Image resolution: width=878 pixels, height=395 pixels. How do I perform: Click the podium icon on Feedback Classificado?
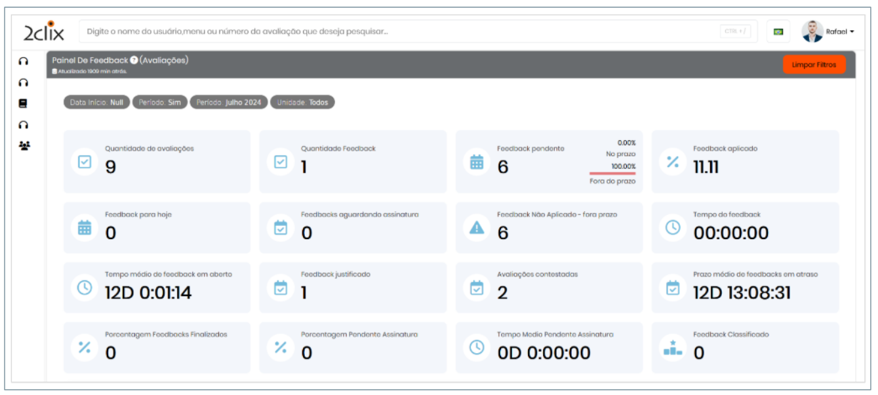pyautogui.click(x=673, y=348)
